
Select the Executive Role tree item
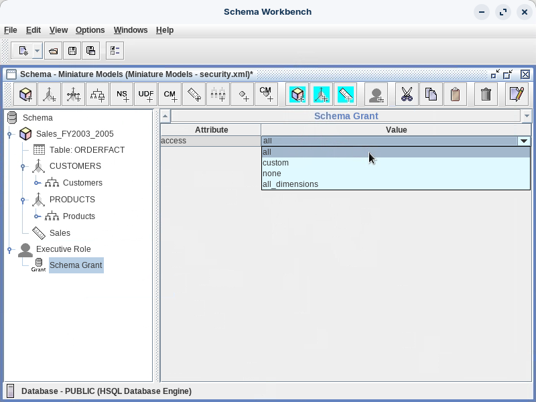(63, 249)
